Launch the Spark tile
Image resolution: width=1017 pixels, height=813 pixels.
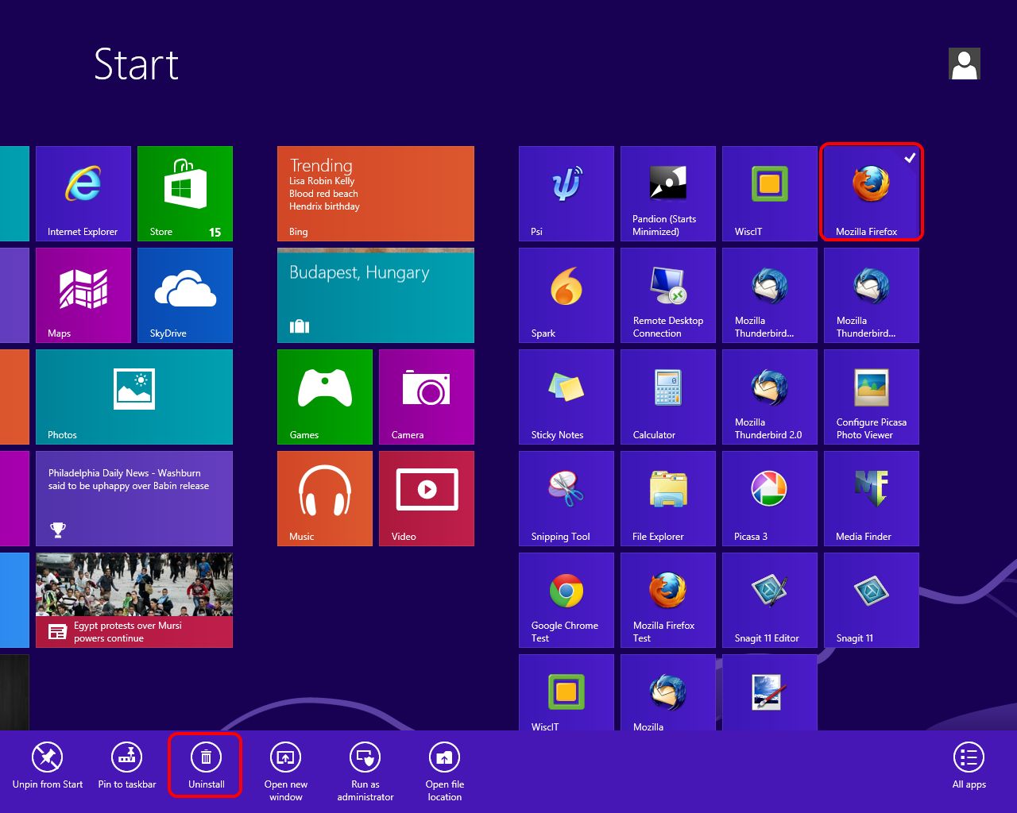coord(567,295)
